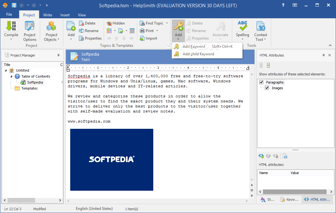Click the colored grid topic icon button
The height and width of the screenshot is (213, 336).
click(x=109, y=31)
